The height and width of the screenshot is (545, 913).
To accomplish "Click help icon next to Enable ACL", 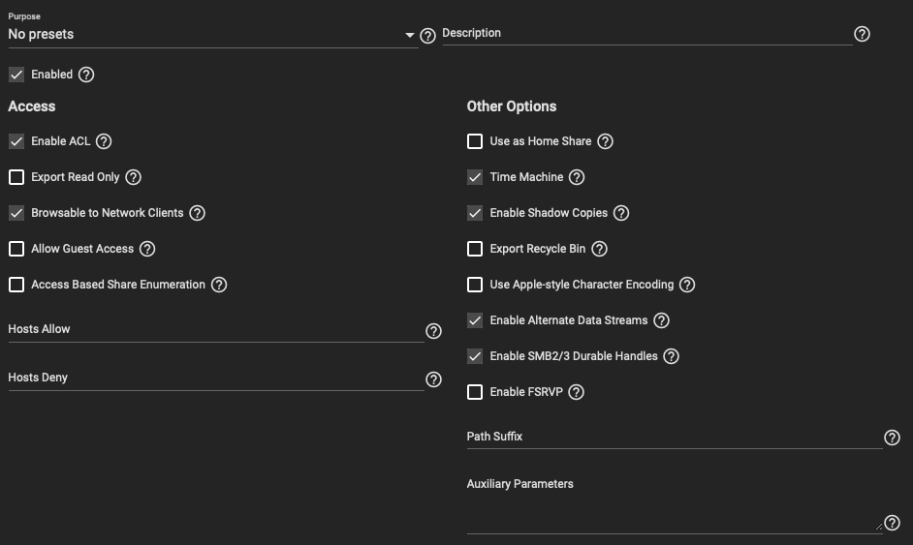I will tap(104, 141).
